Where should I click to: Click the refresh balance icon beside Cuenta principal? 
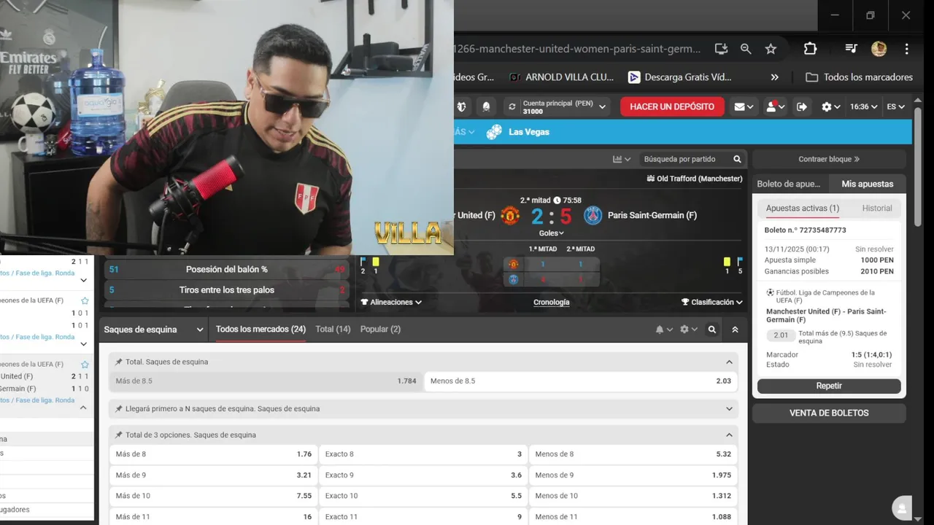(x=512, y=106)
